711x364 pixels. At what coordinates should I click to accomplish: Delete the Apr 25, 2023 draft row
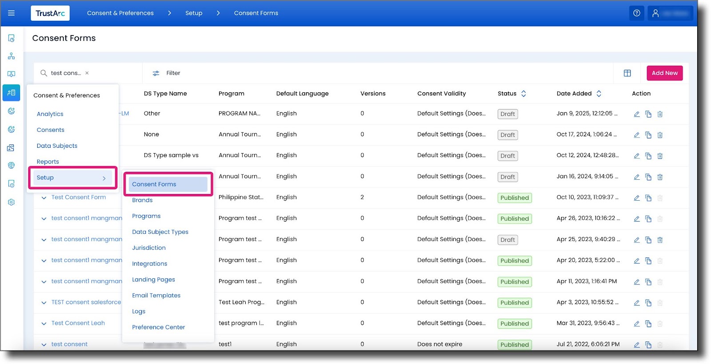click(x=660, y=240)
